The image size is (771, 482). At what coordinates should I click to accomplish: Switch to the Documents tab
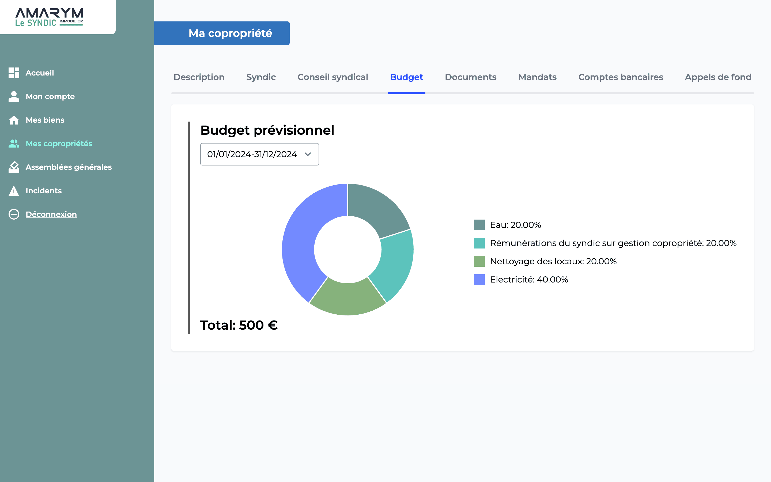pos(470,77)
